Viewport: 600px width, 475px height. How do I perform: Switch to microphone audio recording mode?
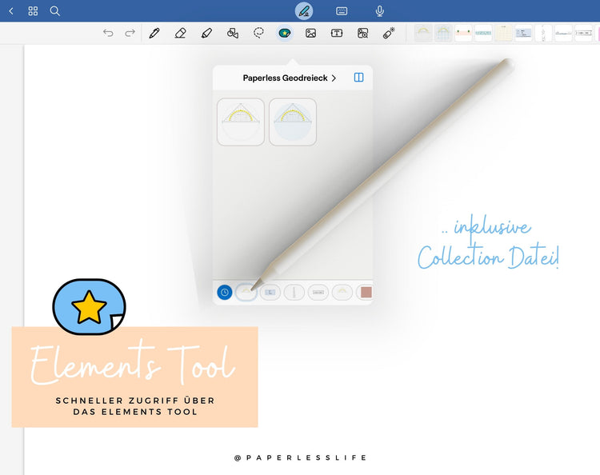[380, 11]
